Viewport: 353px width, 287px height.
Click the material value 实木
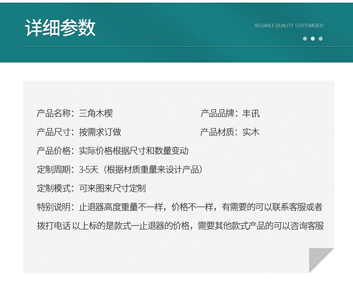[x=251, y=132]
